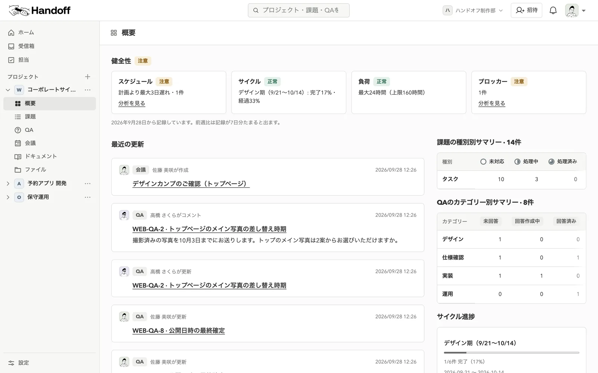Click the 概要 page header icon

[114, 33]
